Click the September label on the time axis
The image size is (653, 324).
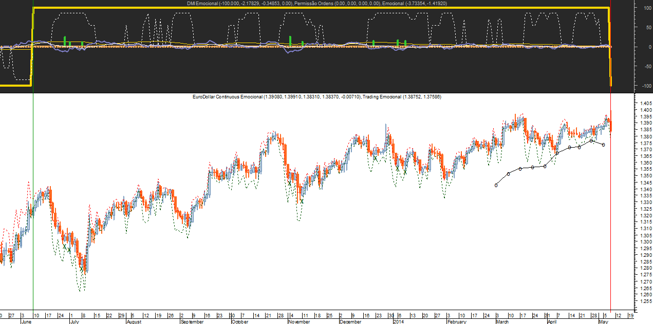coord(192,322)
